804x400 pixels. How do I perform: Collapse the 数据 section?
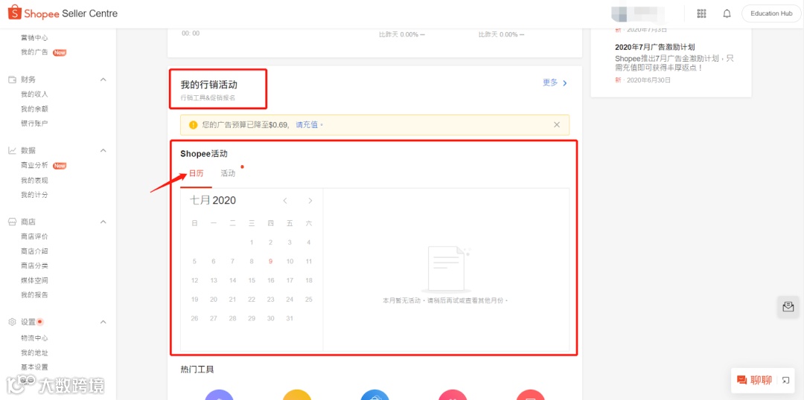(x=103, y=151)
